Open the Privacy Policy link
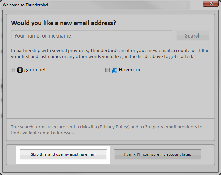Image resolution: width=221 pixels, height=175 pixels. pyautogui.click(x=114, y=127)
